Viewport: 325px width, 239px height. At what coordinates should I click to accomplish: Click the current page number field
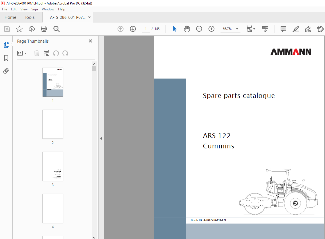click(x=146, y=29)
